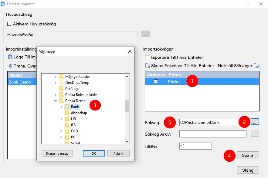Click the Pricka Demo folder icon
This screenshot has height=178, width=268.
pyautogui.click(x=61, y=101)
